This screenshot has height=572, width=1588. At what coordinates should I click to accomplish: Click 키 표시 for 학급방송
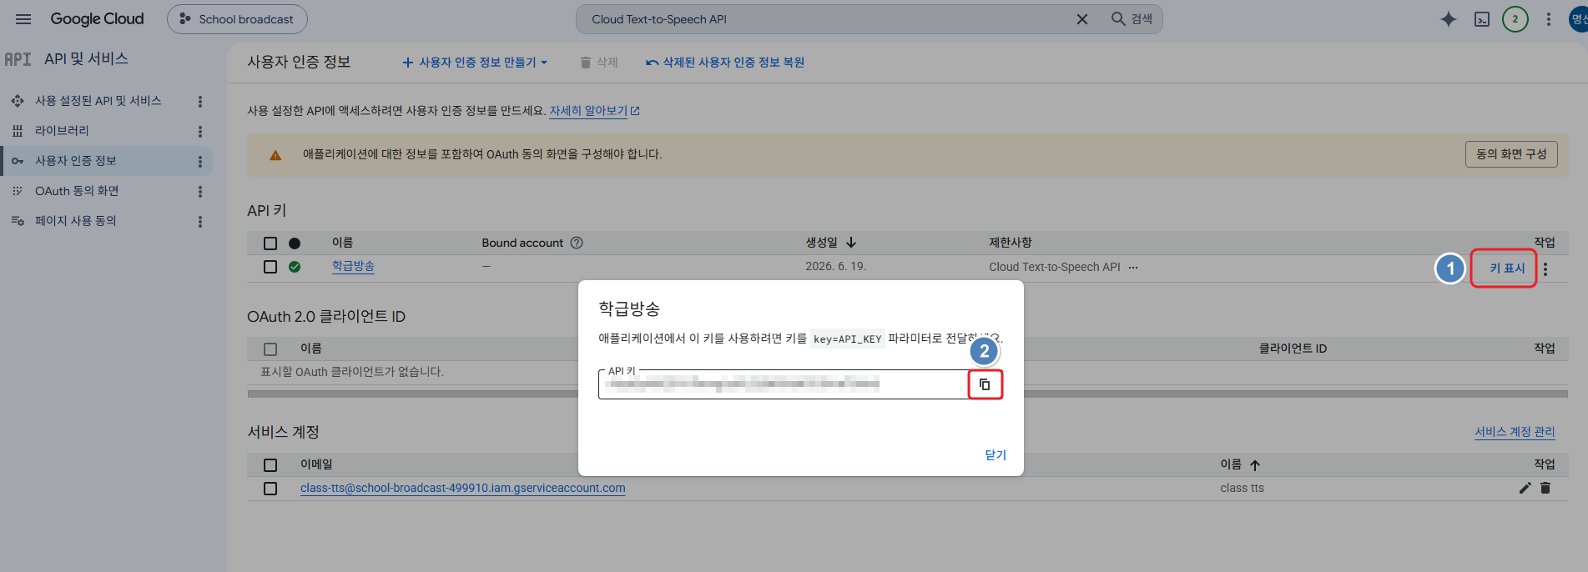pyautogui.click(x=1507, y=268)
